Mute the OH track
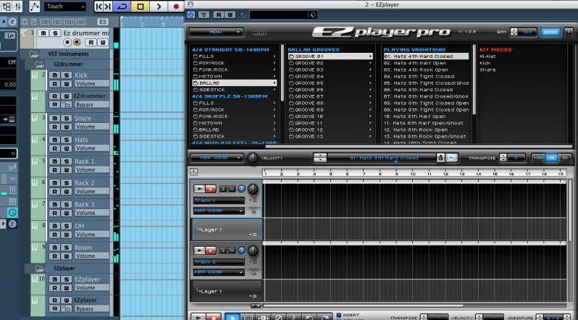578x320 pixels. pos(54,226)
